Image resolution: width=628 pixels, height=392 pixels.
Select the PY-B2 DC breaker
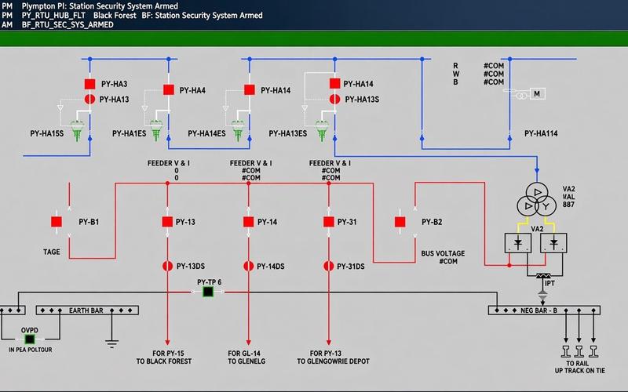tap(400, 222)
